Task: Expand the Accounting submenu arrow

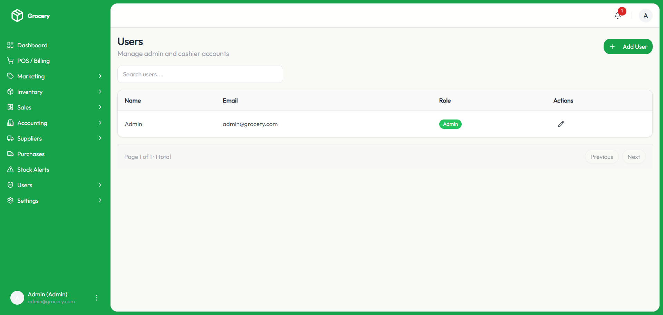Action: click(100, 123)
